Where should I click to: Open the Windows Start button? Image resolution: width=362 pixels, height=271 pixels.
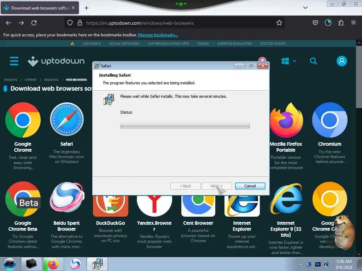click(x=10, y=264)
